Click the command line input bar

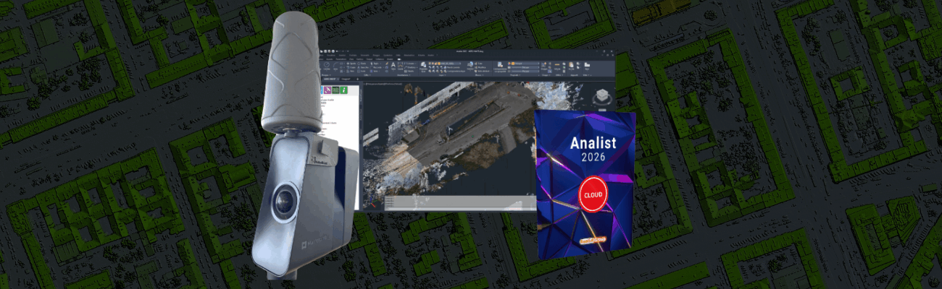coord(460,209)
